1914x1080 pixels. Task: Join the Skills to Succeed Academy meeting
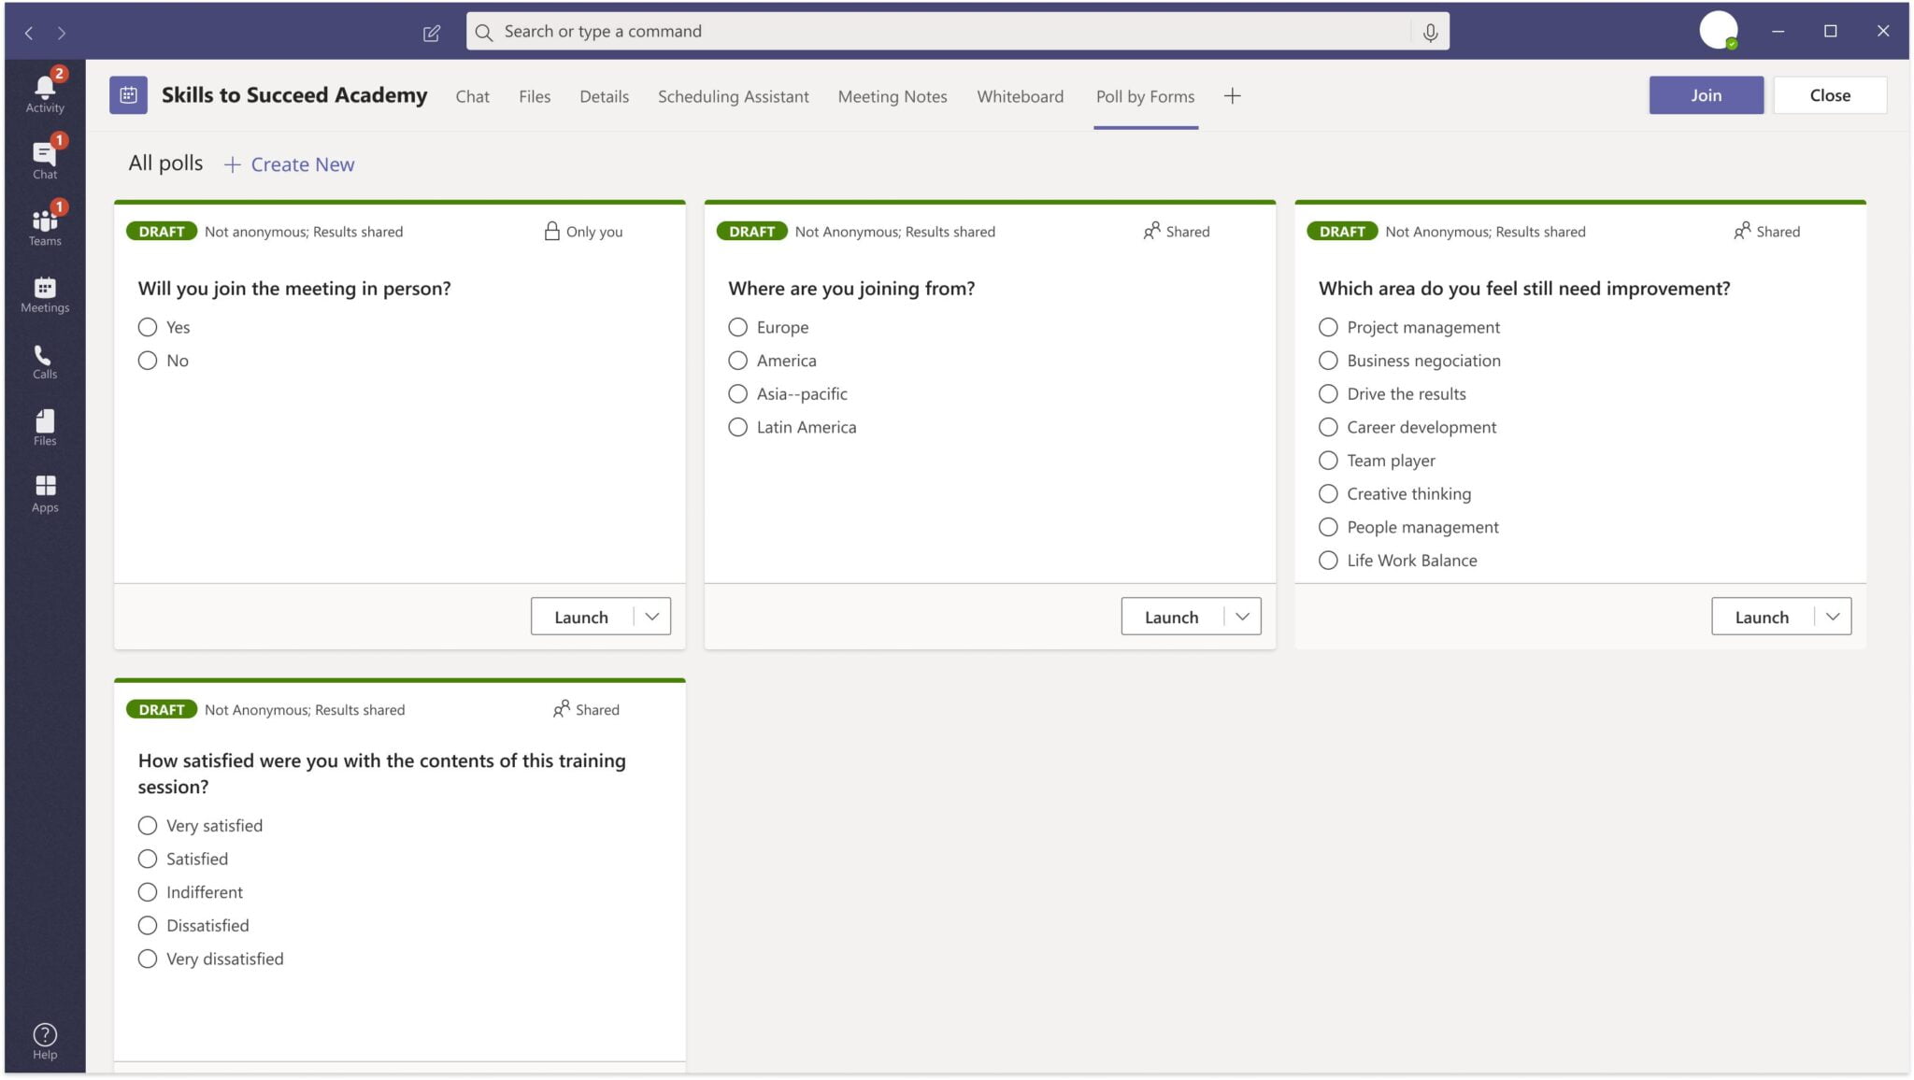1705,94
